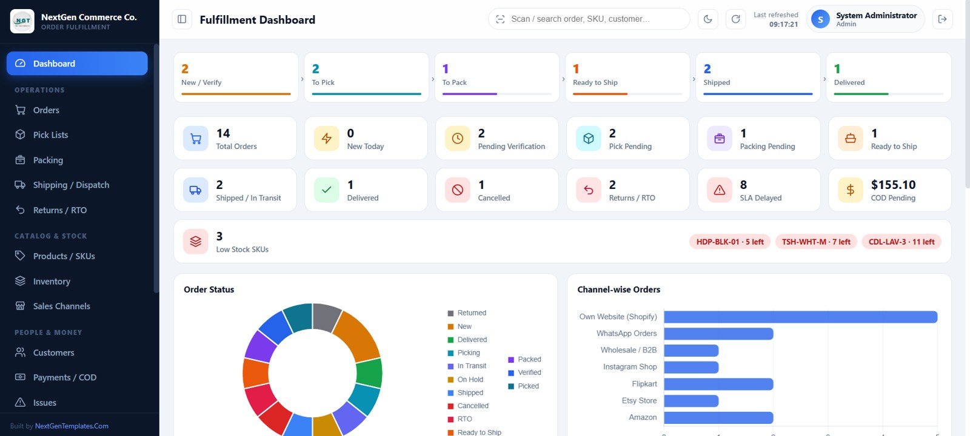Click the SLA Delayed warning icon
The image size is (970, 436).
point(719,190)
